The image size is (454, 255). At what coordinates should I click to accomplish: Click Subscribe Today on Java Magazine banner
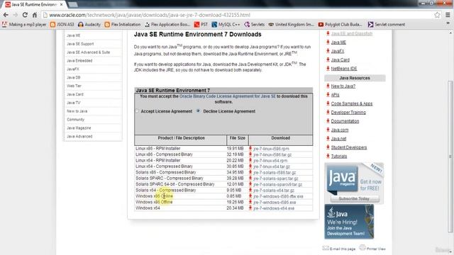[x=355, y=199]
